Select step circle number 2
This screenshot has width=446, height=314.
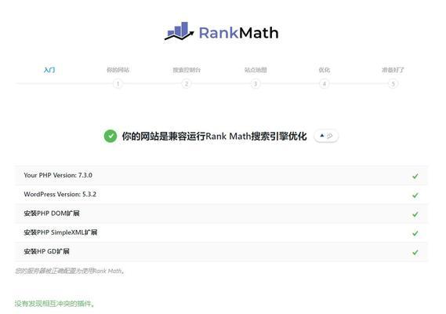[187, 84]
